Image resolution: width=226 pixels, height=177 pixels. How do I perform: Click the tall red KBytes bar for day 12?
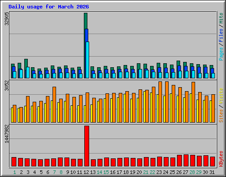(x=87, y=146)
